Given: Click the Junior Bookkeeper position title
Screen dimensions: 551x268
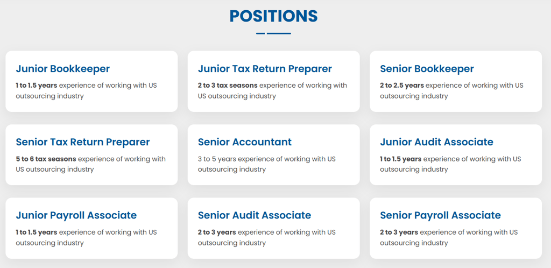Looking at the screenshot, I should pyautogui.click(x=62, y=69).
